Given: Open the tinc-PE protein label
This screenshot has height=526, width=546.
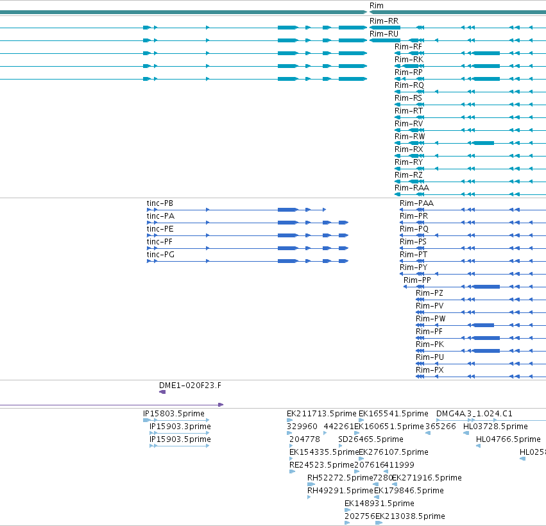Looking at the screenshot, I should [x=160, y=229].
